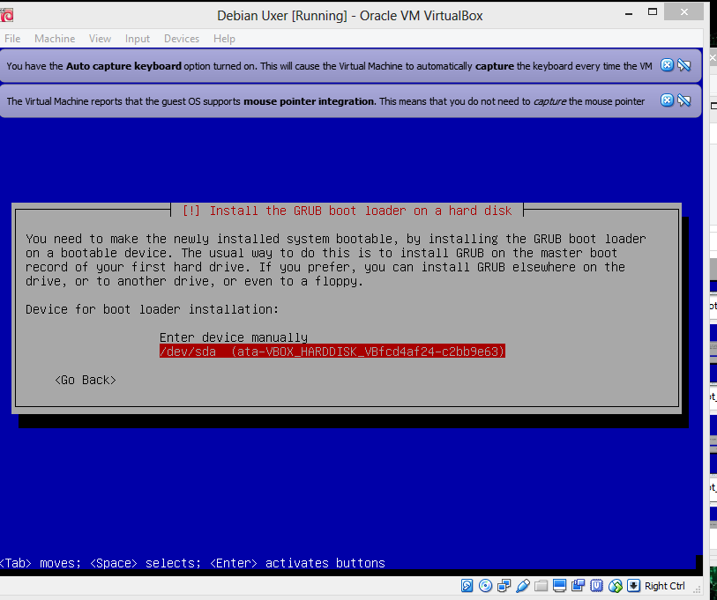
Task: Select the Enter device manually option
Action: coord(233,337)
